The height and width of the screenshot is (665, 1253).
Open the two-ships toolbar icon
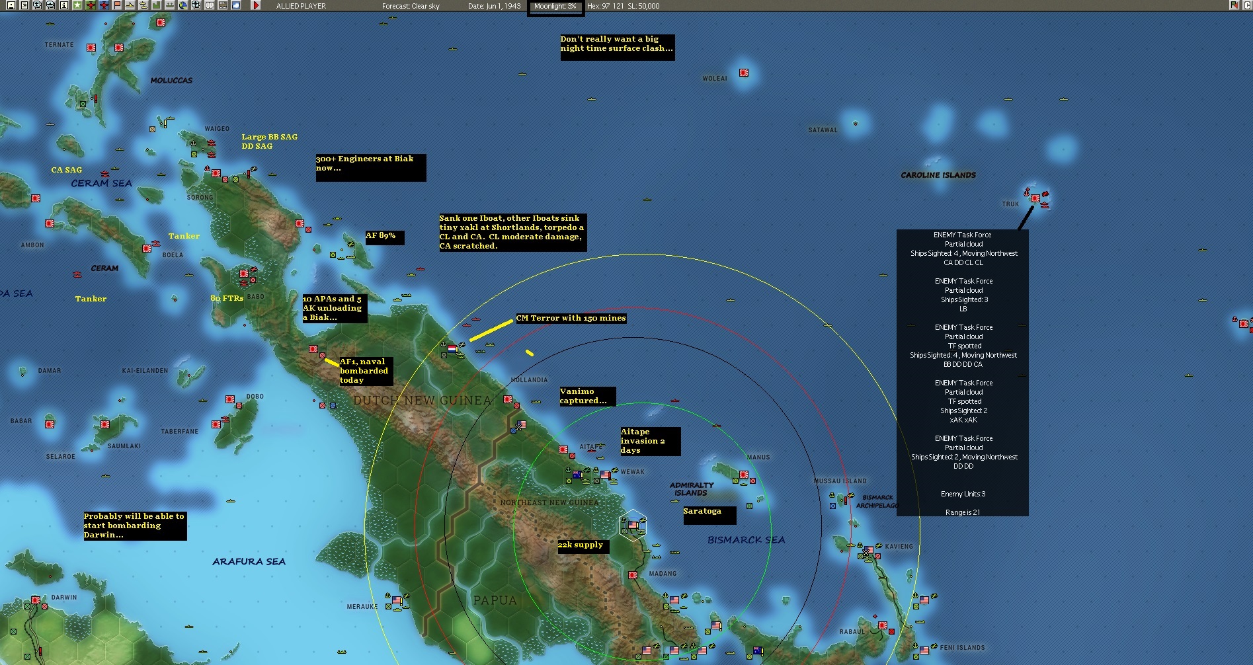[143, 5]
